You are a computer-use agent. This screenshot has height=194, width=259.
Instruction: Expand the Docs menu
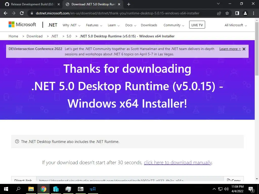(x=131, y=25)
